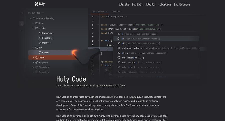
Task: Collapse the assets folder chevron
Action: (x=33, y=28)
